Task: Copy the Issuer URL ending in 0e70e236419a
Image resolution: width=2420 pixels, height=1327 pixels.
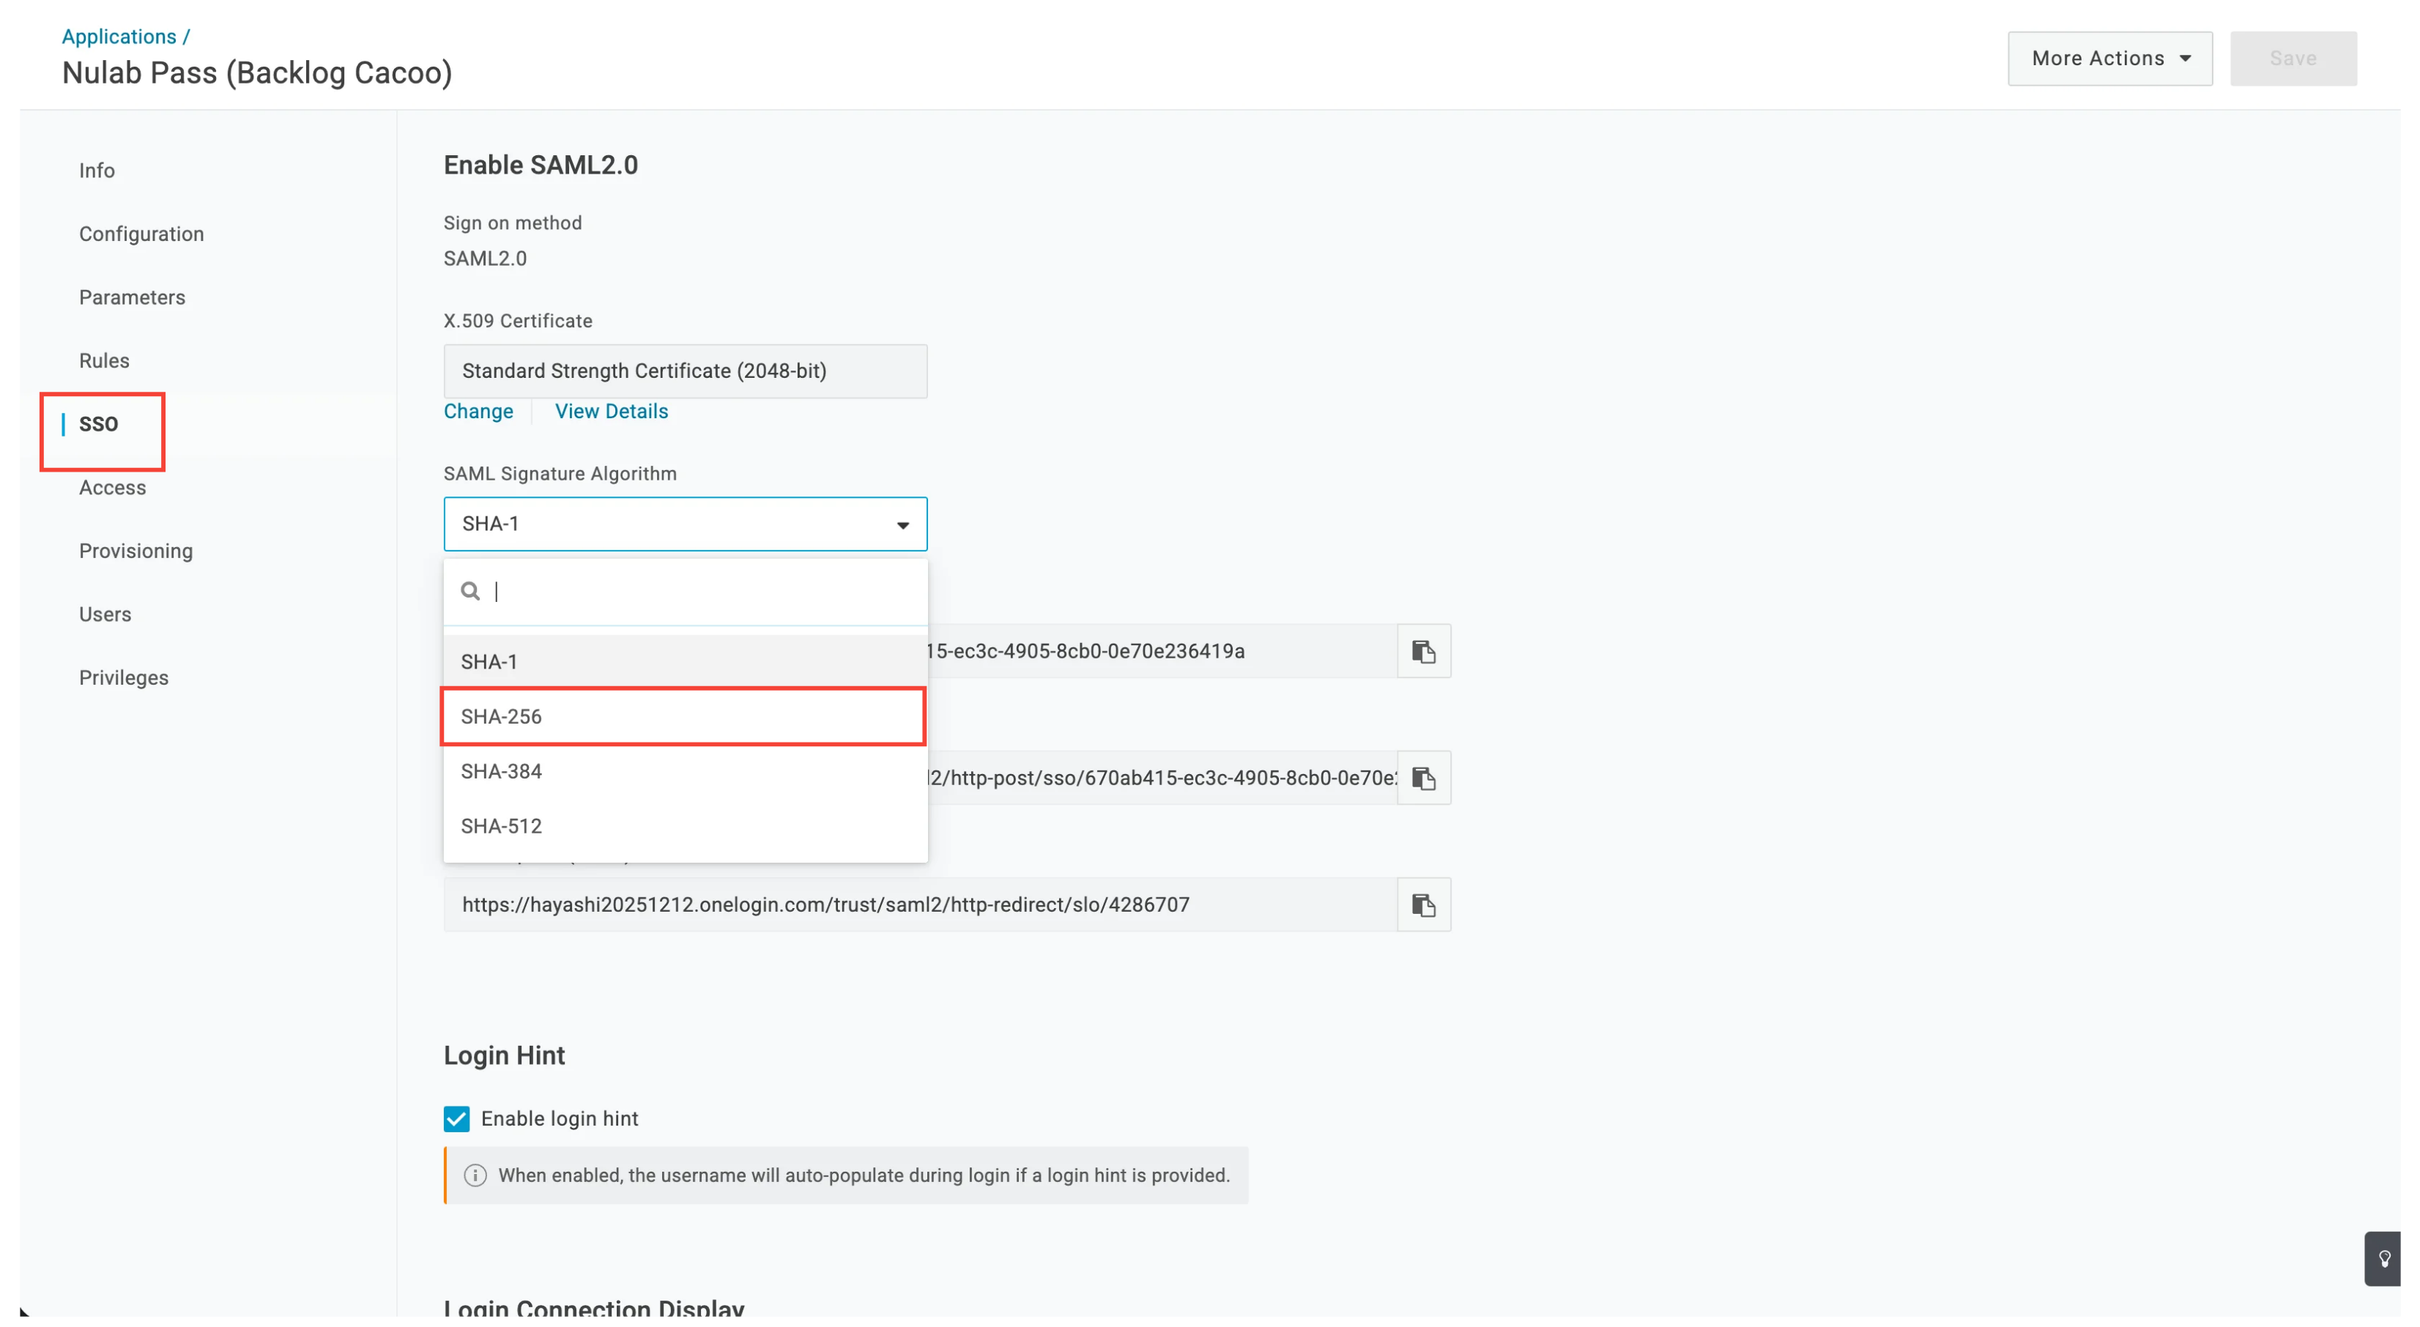Action: (x=1423, y=651)
